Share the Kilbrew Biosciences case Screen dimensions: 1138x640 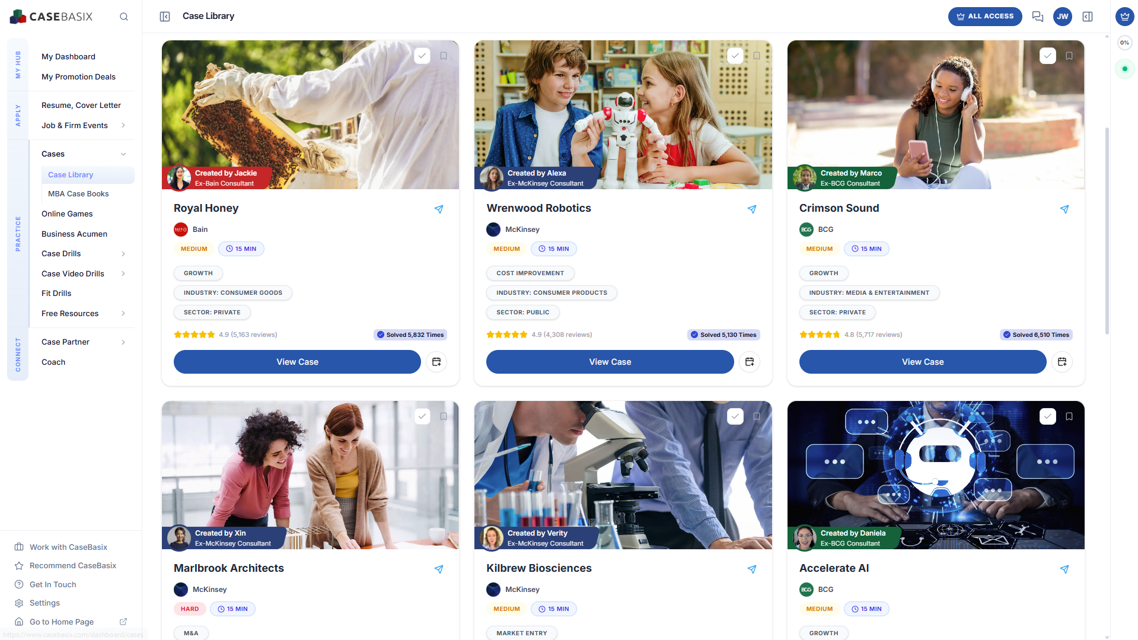tap(752, 569)
